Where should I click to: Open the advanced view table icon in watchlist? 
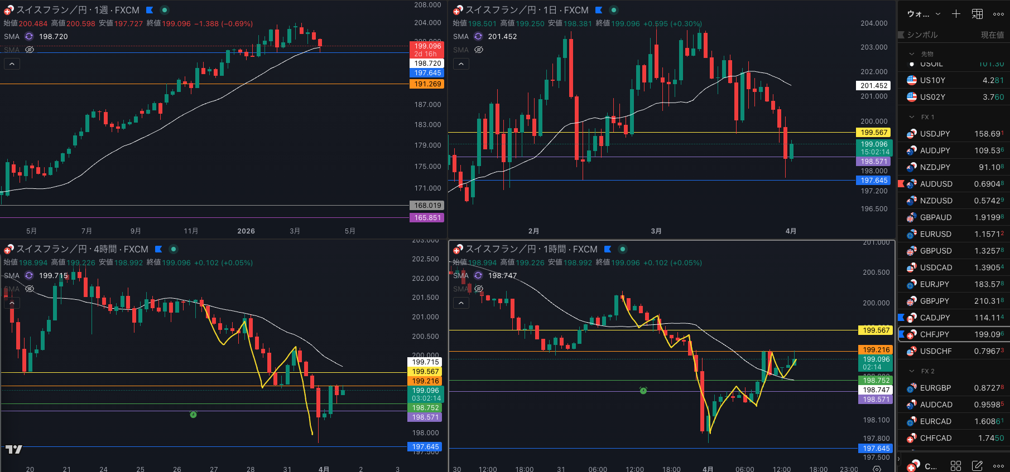(978, 14)
